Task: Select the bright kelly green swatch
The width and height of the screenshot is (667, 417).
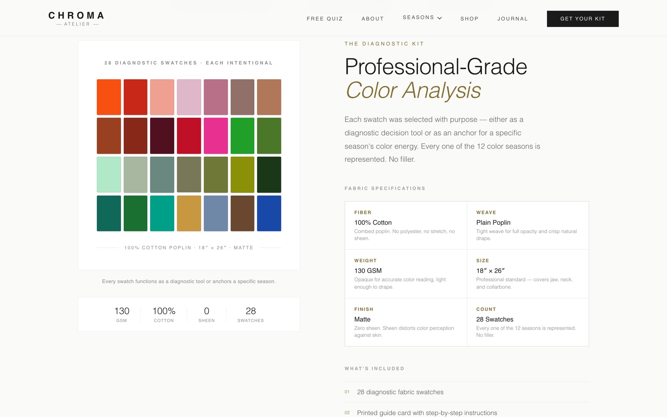Action: click(242, 136)
